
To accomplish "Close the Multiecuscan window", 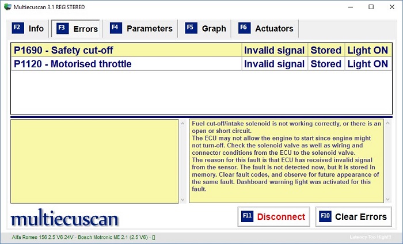I will (392, 7).
